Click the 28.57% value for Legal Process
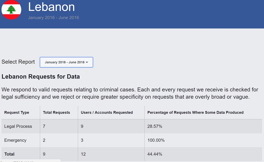The height and width of the screenshot is (162, 264). 155,126
